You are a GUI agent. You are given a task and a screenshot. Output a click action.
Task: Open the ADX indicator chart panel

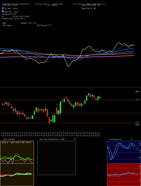point(17,152)
